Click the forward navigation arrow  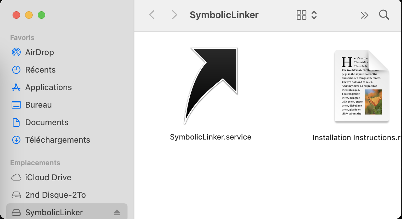(x=174, y=15)
